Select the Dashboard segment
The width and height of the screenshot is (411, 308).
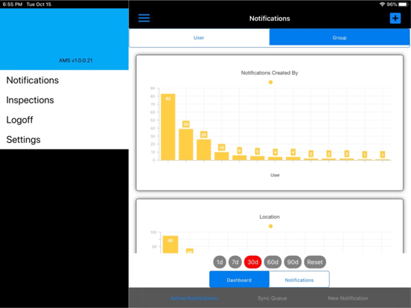239,280
